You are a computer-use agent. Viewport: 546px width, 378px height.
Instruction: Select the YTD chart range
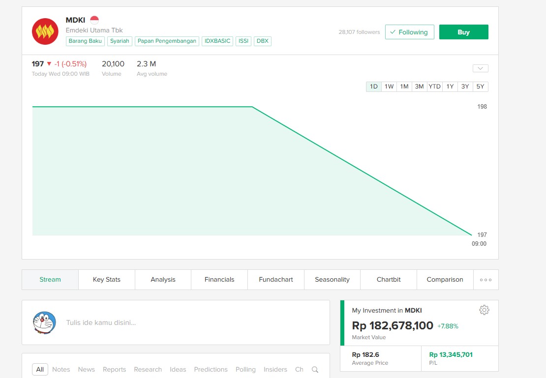click(434, 86)
